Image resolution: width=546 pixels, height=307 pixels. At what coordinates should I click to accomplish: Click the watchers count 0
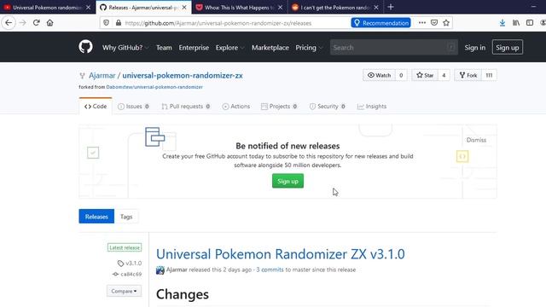click(x=401, y=75)
